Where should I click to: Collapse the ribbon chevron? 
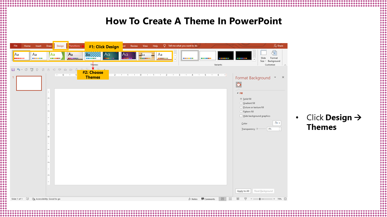[285, 64]
